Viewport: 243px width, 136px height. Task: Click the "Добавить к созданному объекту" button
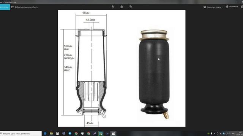tap(24, 7)
